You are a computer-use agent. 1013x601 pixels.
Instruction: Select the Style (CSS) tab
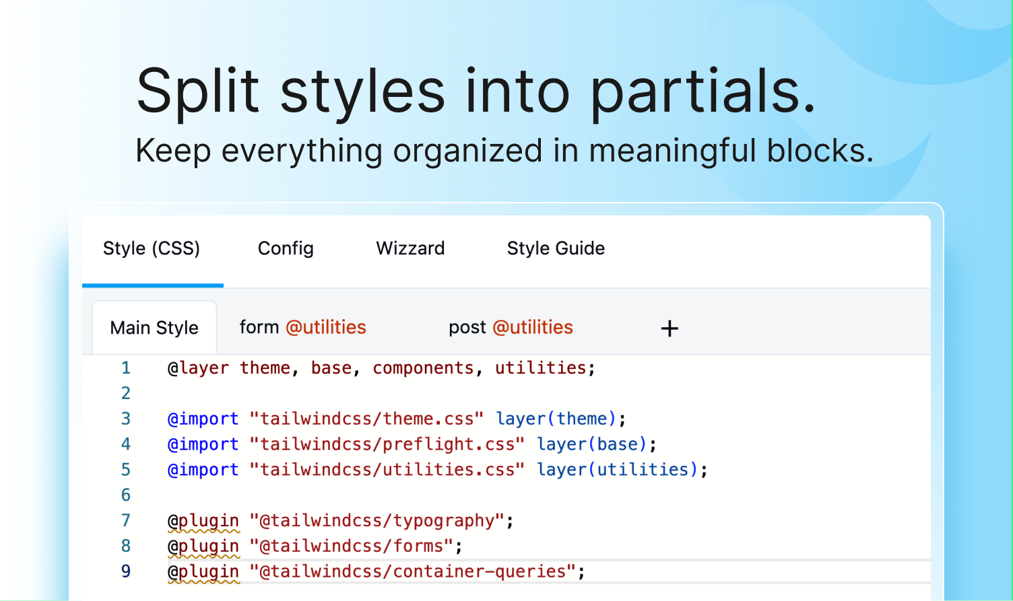pos(152,248)
